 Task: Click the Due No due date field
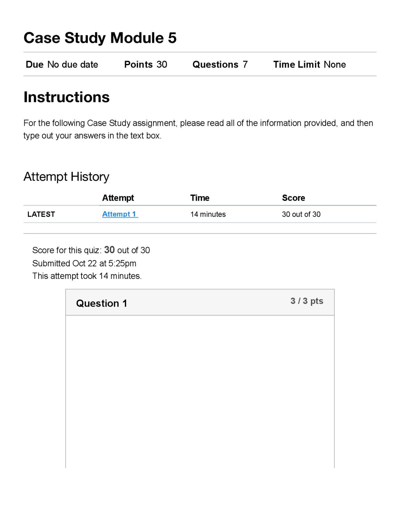click(x=62, y=65)
